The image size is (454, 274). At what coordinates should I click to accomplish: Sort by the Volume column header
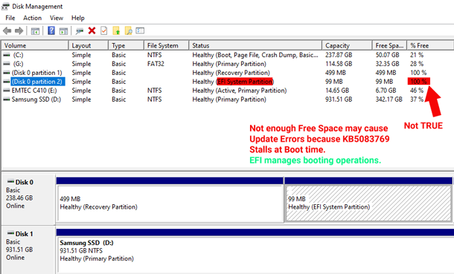[35, 45]
